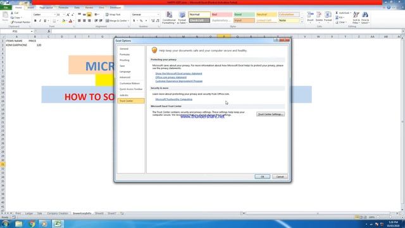Click Increase Decimal icon
Viewport: 405px width, 228px height.
pos(153,21)
